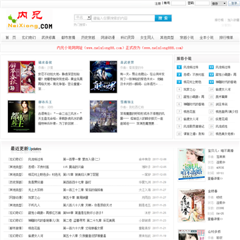Viewport: 240px width, 240px height.
Task: Open the 排行榜单 nav item
Action: (x=226, y=37)
